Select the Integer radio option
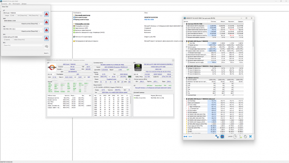 (x=4, y=16)
